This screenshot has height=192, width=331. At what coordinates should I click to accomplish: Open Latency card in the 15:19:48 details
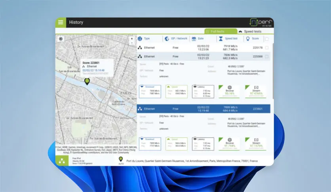[203, 144]
